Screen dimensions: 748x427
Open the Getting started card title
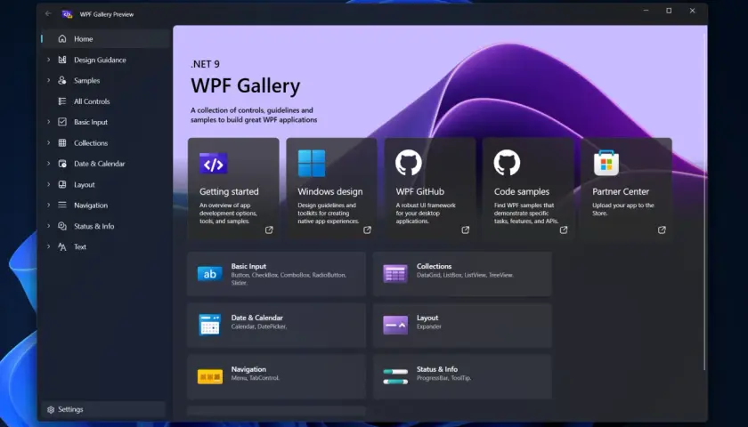coord(229,191)
